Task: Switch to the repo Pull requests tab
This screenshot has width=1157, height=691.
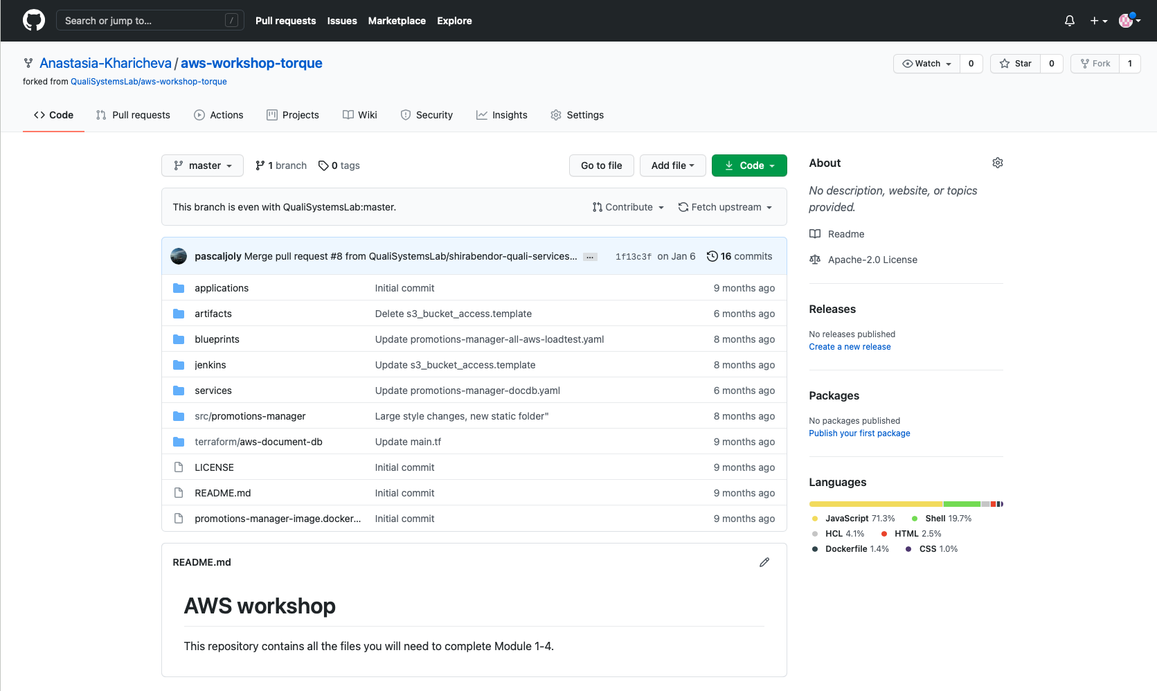Action: pyautogui.click(x=133, y=115)
